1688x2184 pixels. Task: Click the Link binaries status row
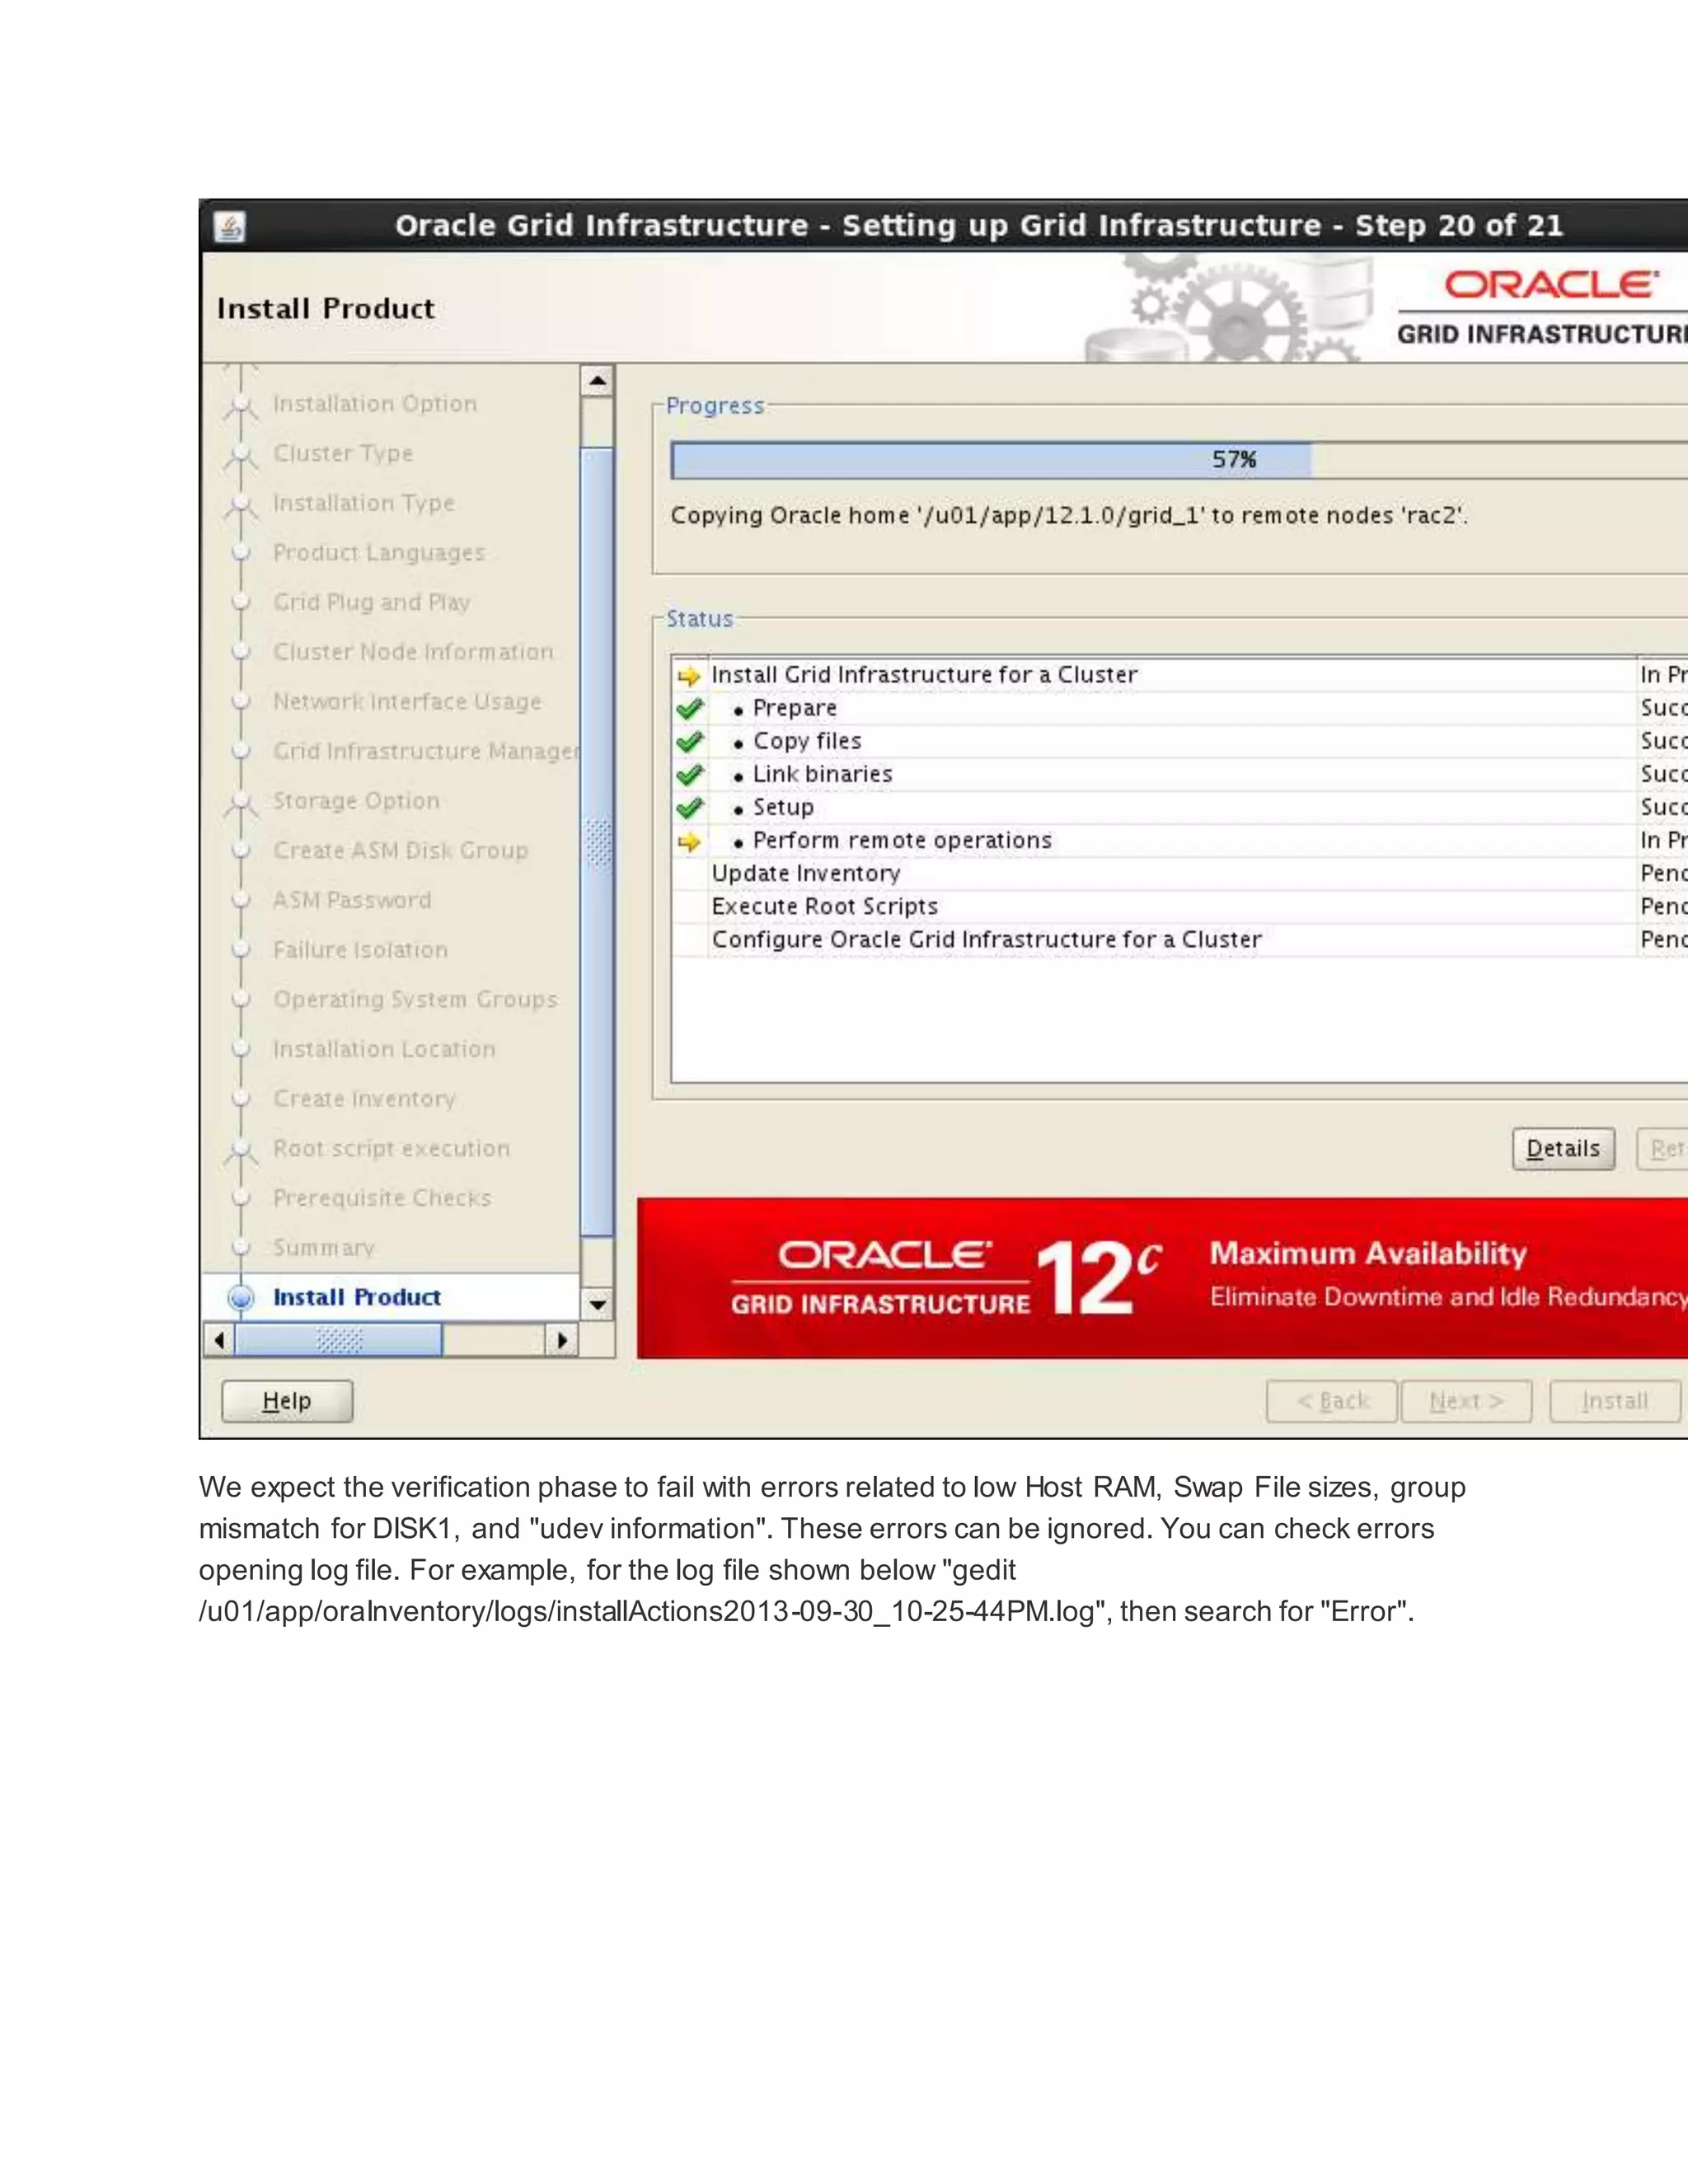tap(1180, 774)
